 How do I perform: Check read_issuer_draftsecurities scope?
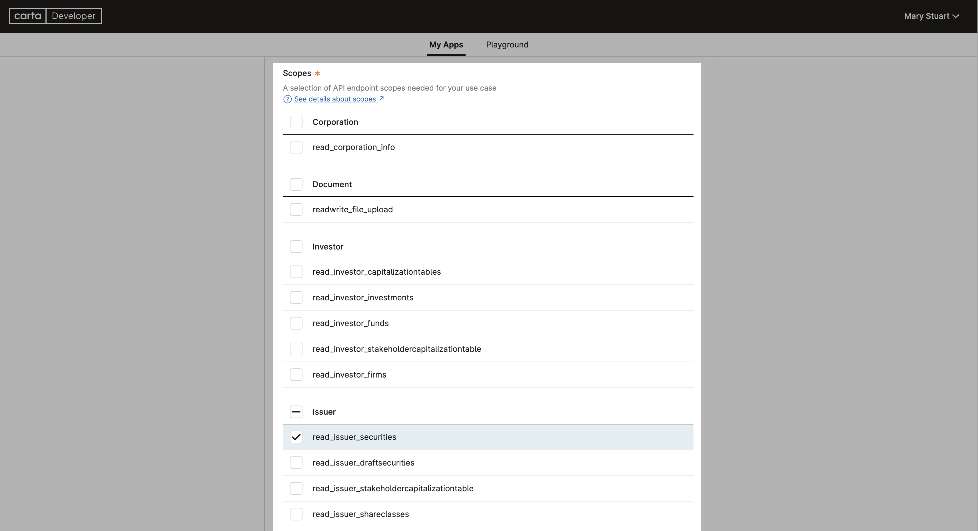tap(296, 463)
